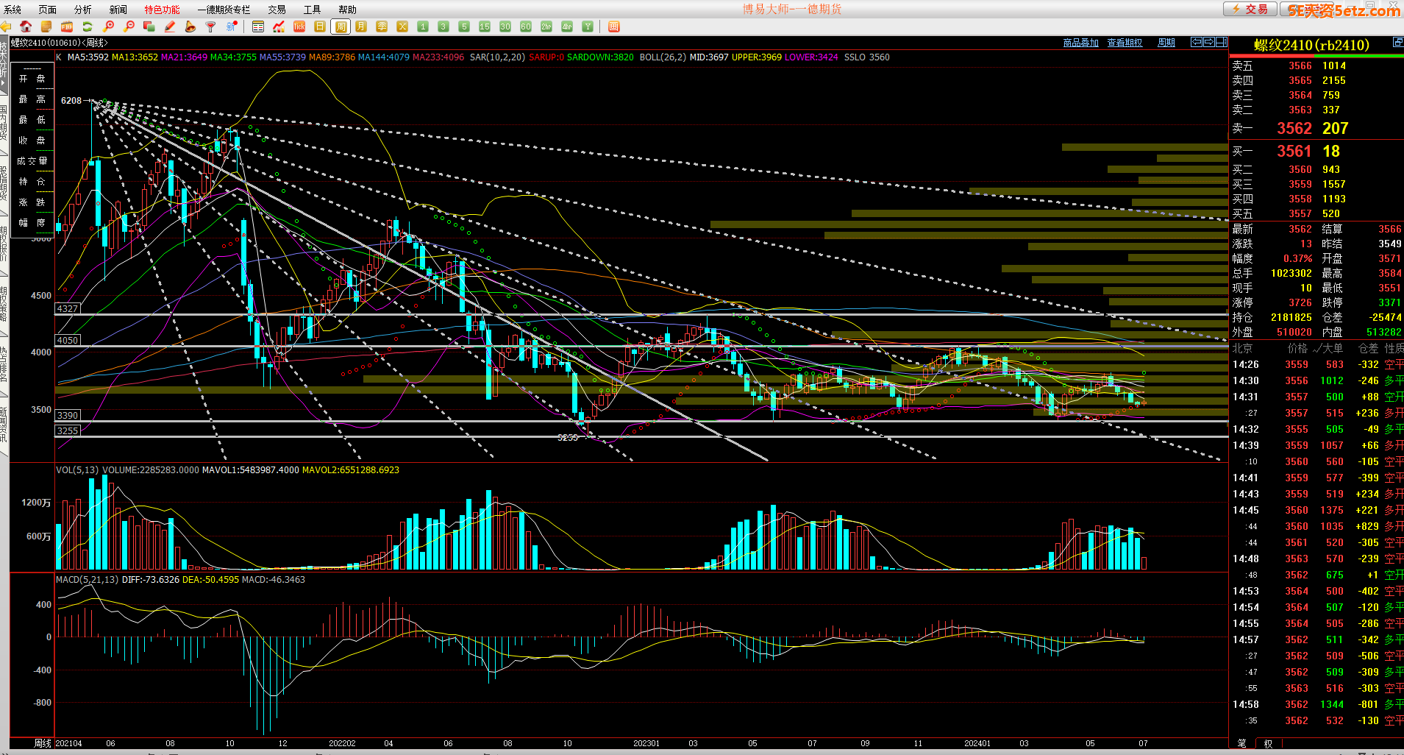Click the overlapping windows icon
Viewport: 1404px width, 755px height.
tap(149, 26)
